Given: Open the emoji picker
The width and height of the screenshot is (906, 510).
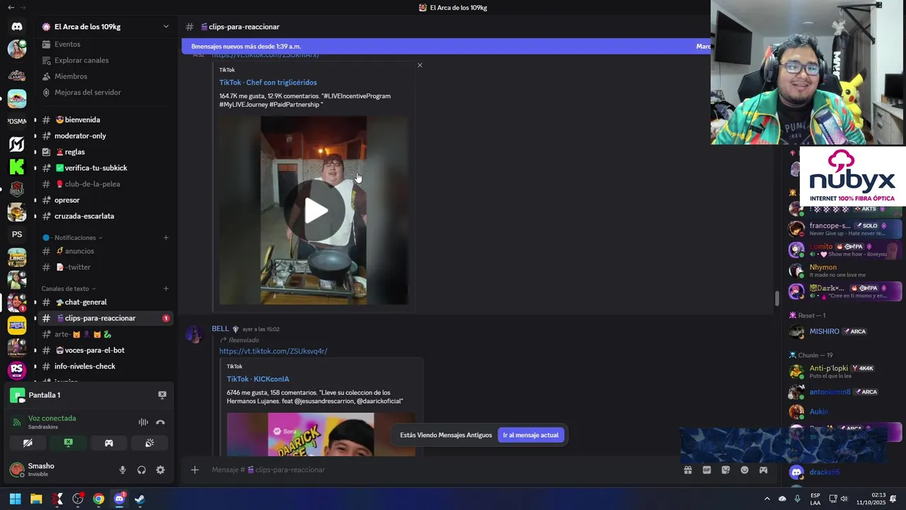Looking at the screenshot, I should coord(745,470).
